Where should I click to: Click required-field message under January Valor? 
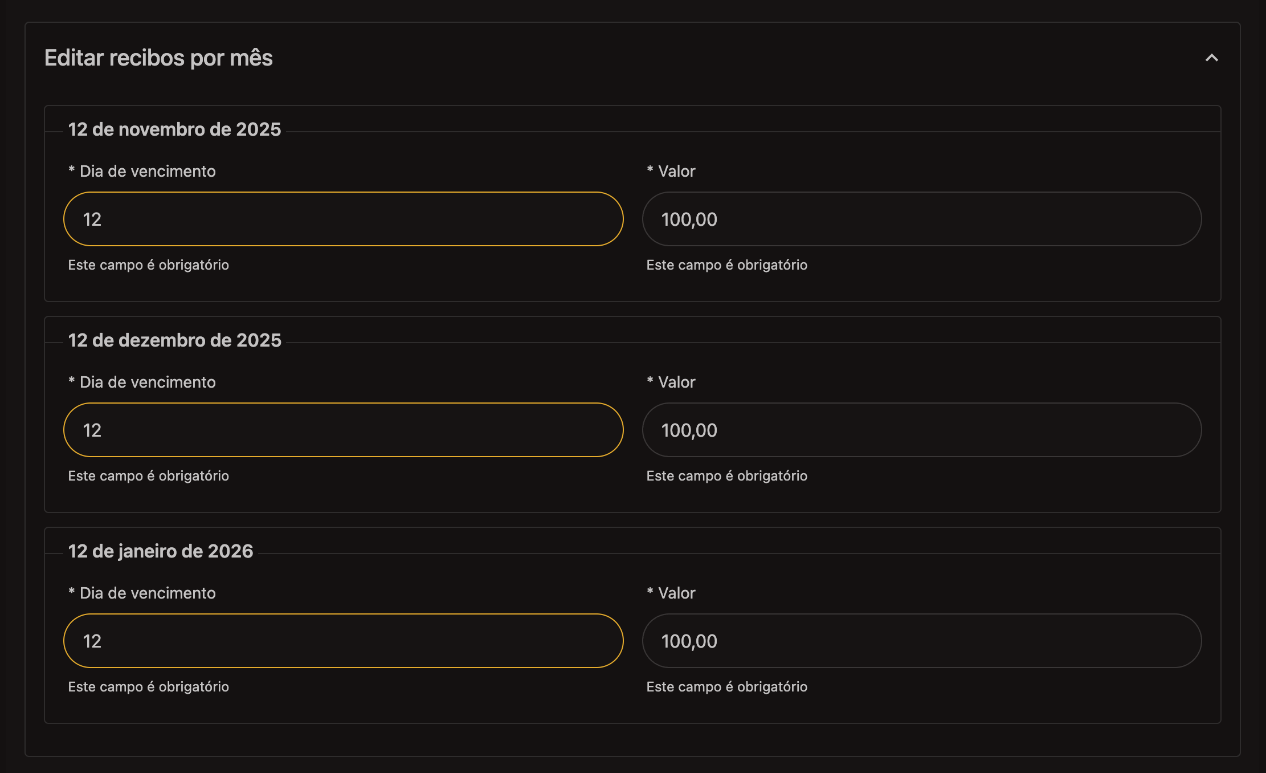726,687
